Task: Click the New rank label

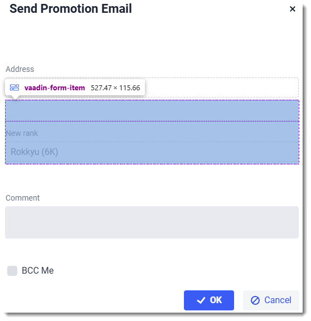Action: point(22,133)
